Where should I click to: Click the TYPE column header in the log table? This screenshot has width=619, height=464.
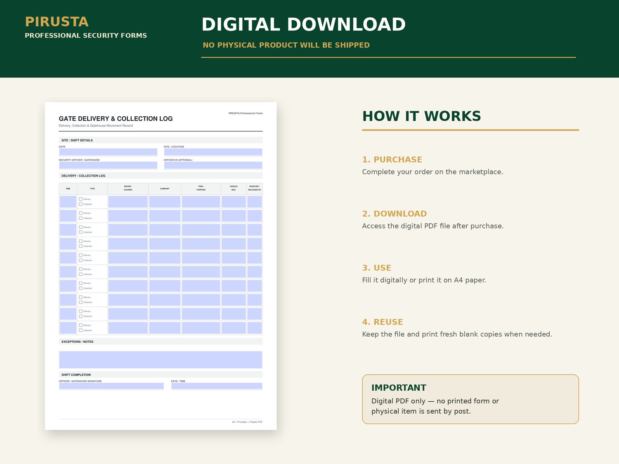tap(92, 188)
